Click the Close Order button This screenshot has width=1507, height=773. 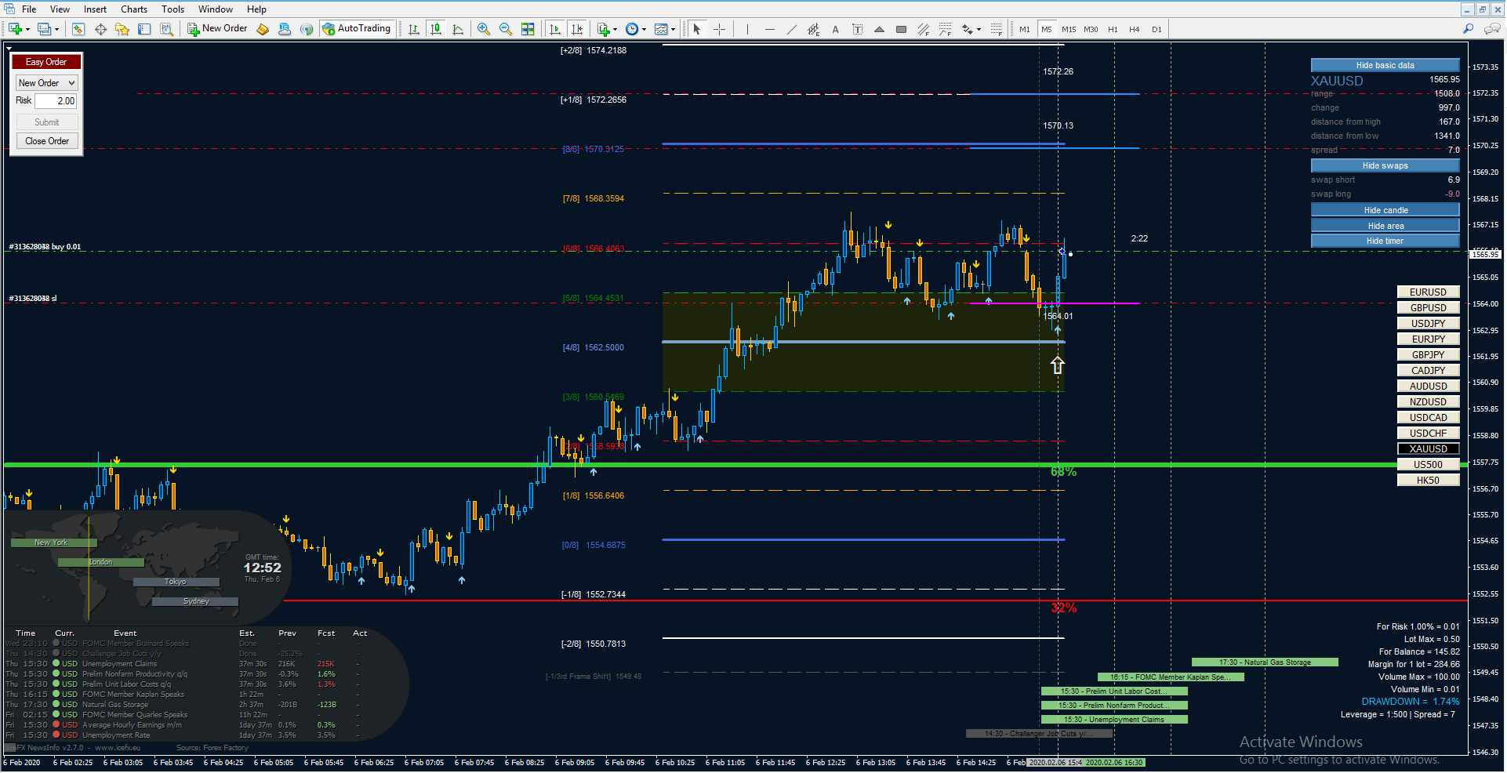pos(47,141)
